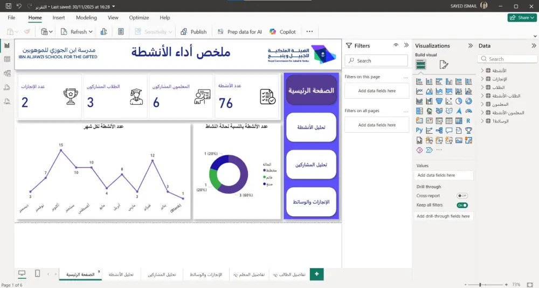
Task: Click the green Share button
Action: (x=522, y=18)
